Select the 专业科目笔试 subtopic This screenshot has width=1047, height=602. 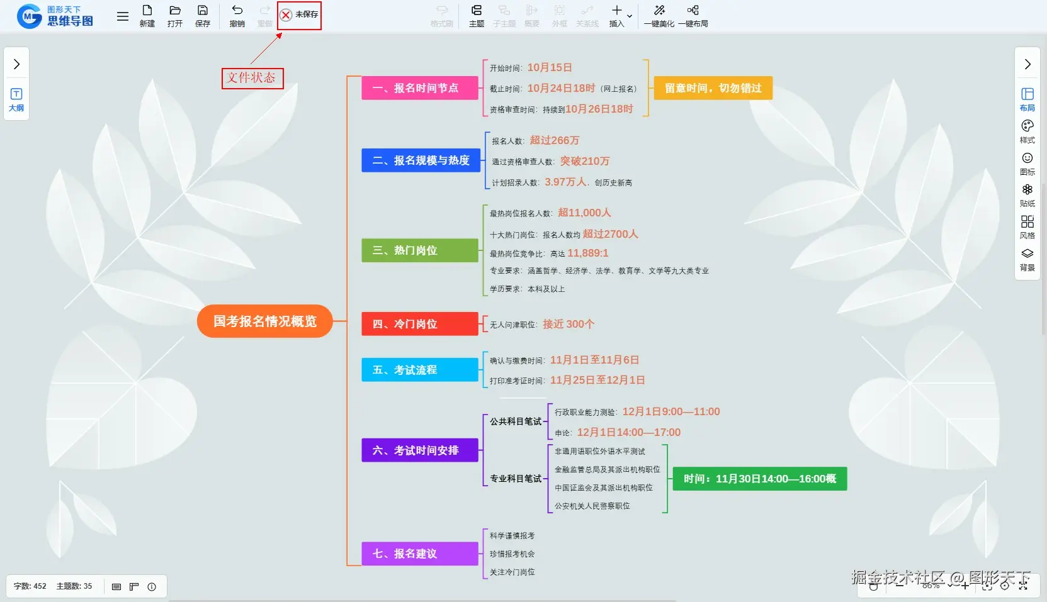516,479
